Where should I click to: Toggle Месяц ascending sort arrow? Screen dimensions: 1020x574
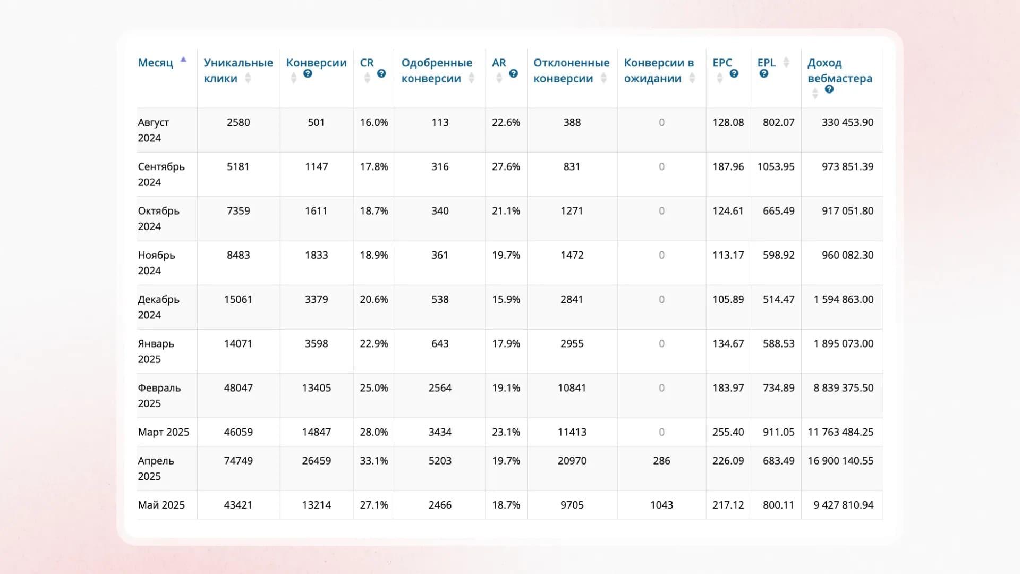(183, 60)
